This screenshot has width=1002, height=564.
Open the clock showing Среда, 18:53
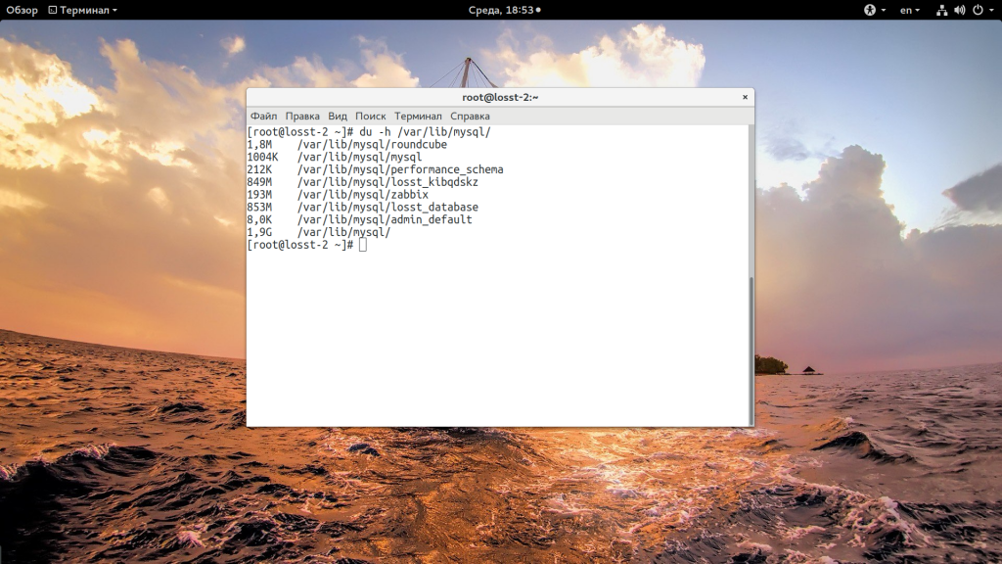(x=500, y=10)
